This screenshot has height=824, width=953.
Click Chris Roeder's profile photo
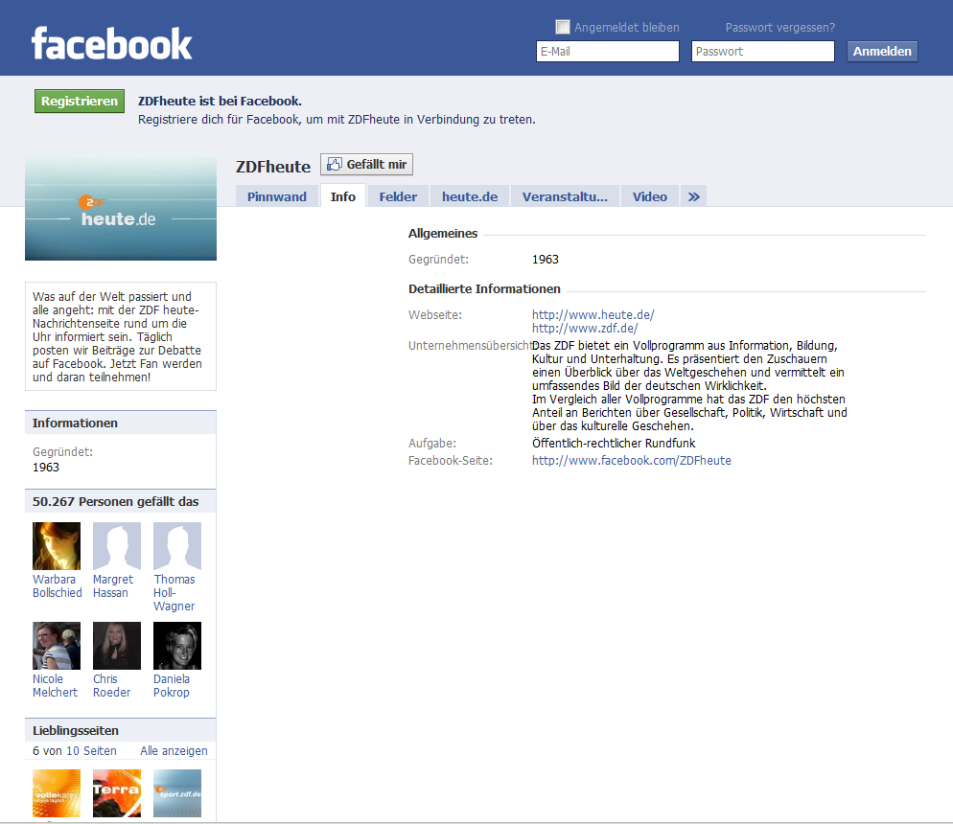pyautogui.click(x=117, y=646)
